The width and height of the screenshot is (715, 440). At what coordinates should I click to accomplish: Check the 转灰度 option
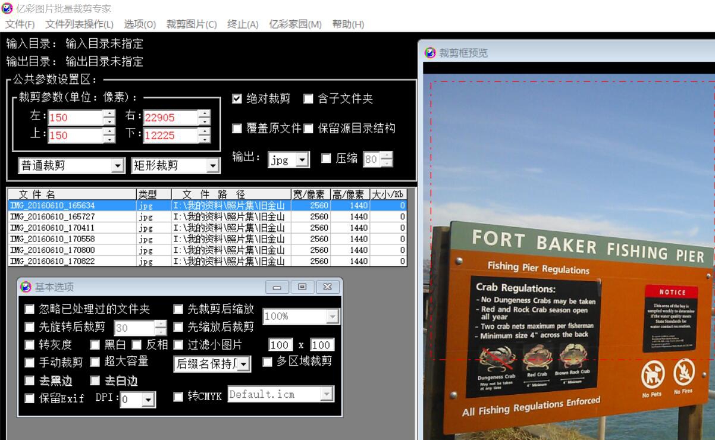pos(30,344)
